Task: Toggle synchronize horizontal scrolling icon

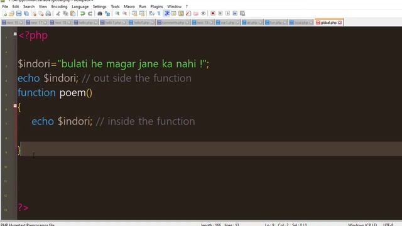Action: coord(142,14)
